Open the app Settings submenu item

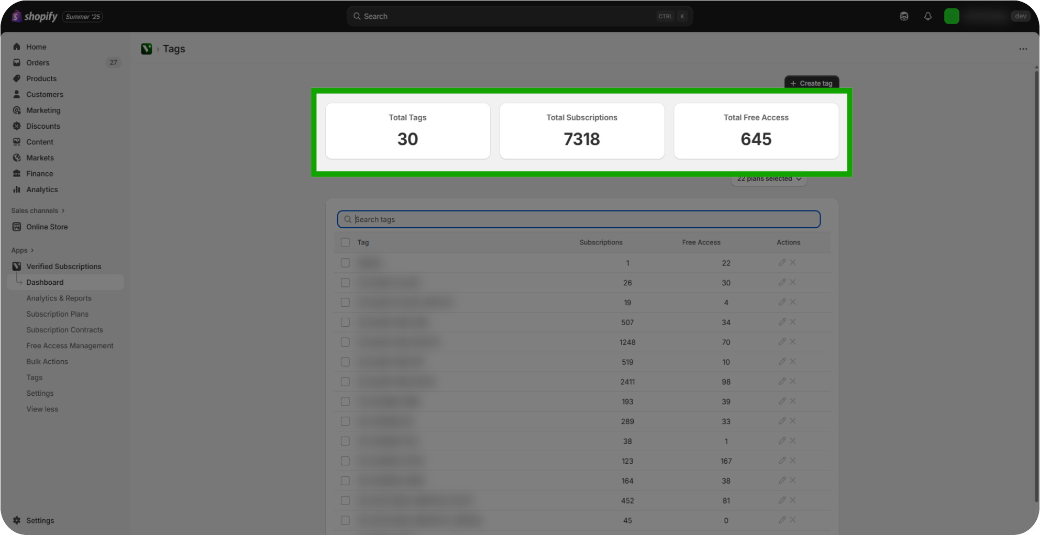coord(40,393)
